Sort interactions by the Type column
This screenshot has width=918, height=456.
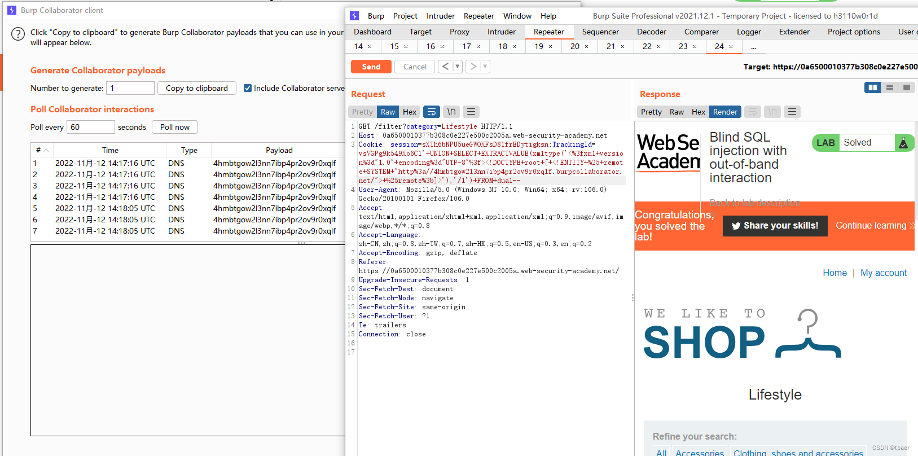189,150
